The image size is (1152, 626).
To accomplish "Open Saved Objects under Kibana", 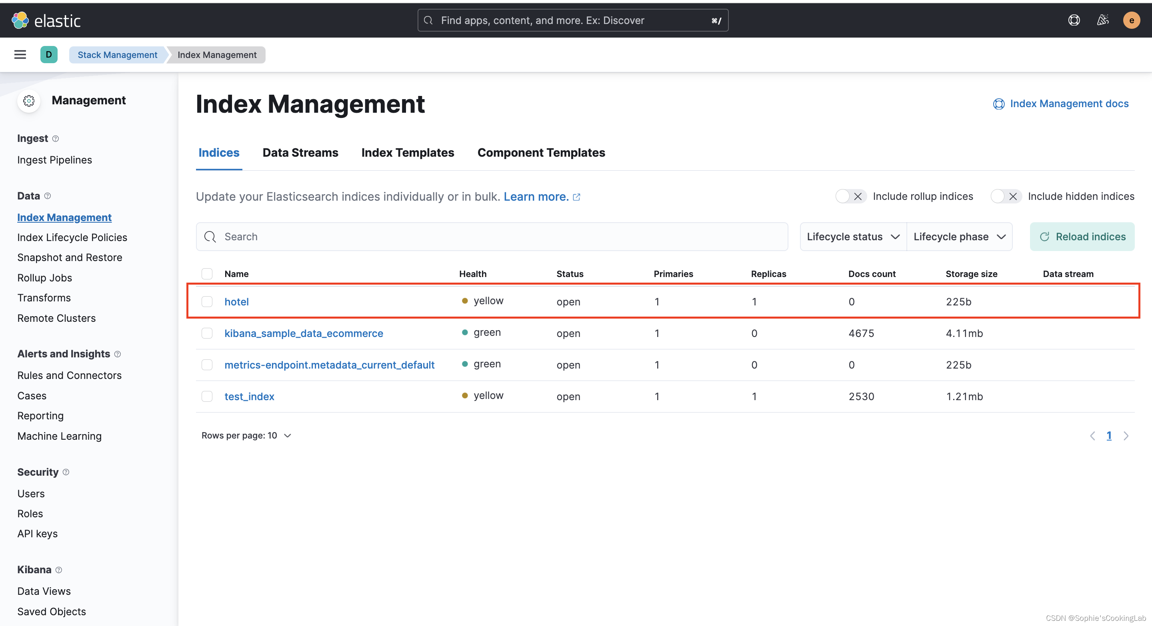I will [x=52, y=611].
